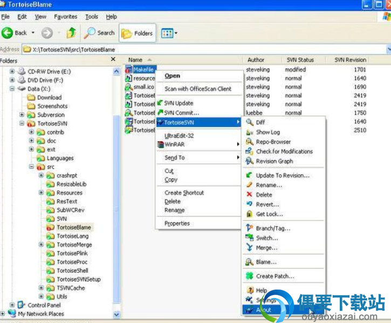Close the Folders pane with X
This screenshot has height=323, width=391.
[113, 59]
